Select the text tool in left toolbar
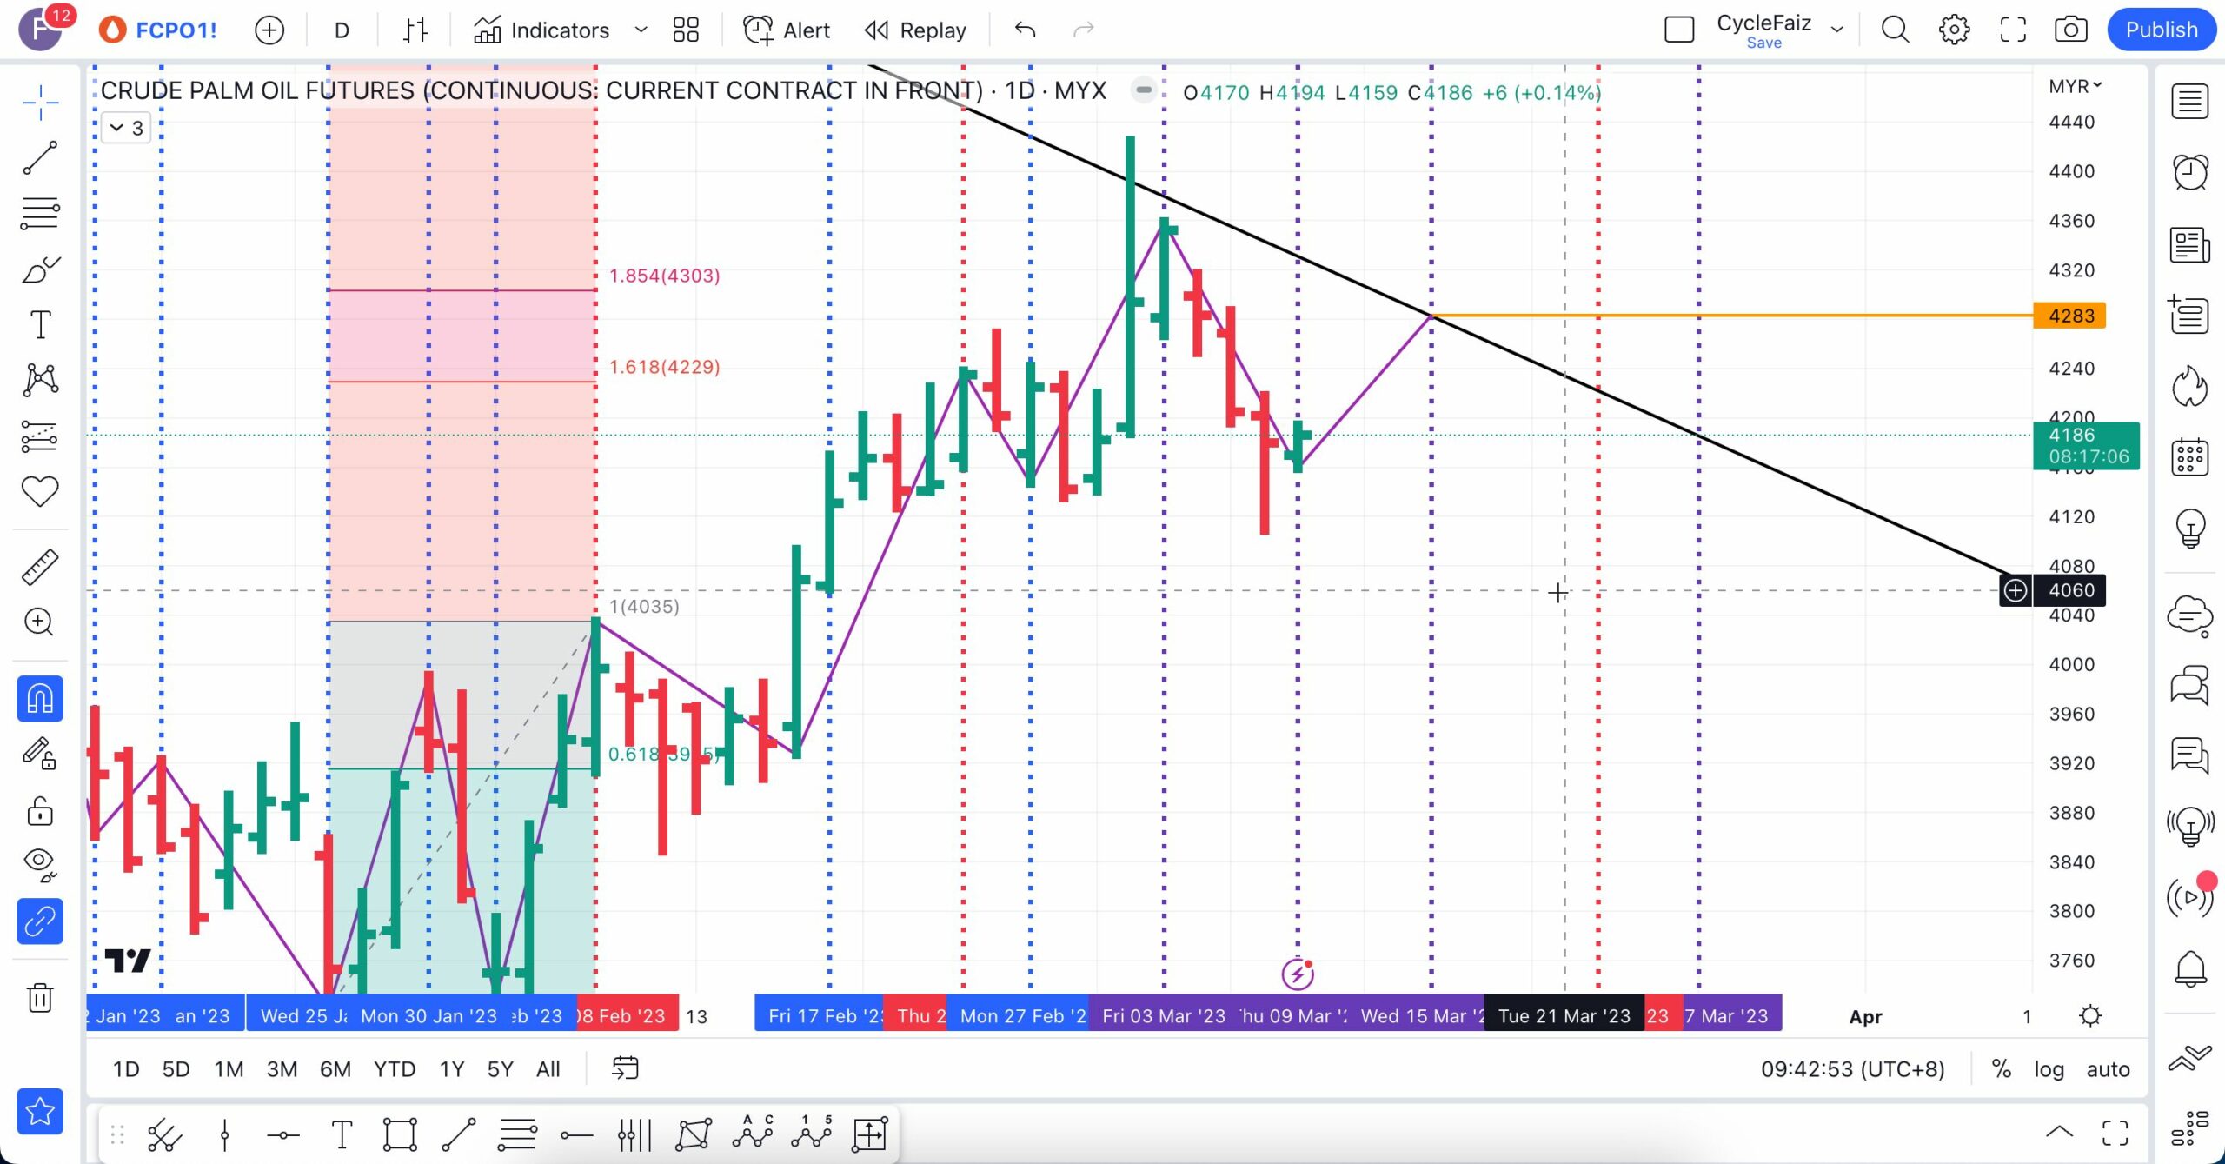 pyautogui.click(x=40, y=324)
